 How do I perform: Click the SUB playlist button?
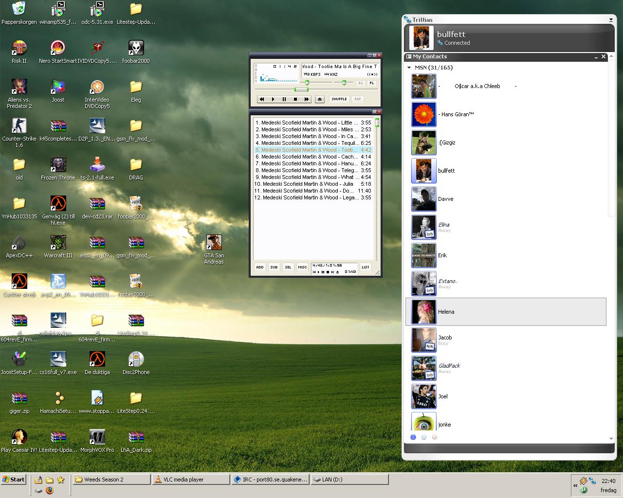(274, 267)
